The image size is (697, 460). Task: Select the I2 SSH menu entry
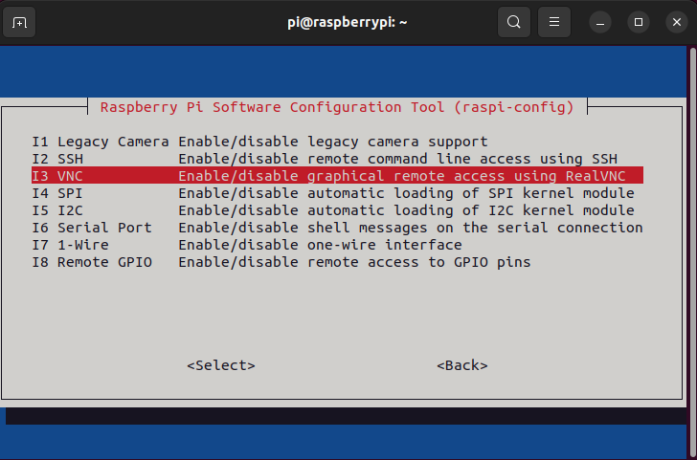point(57,159)
